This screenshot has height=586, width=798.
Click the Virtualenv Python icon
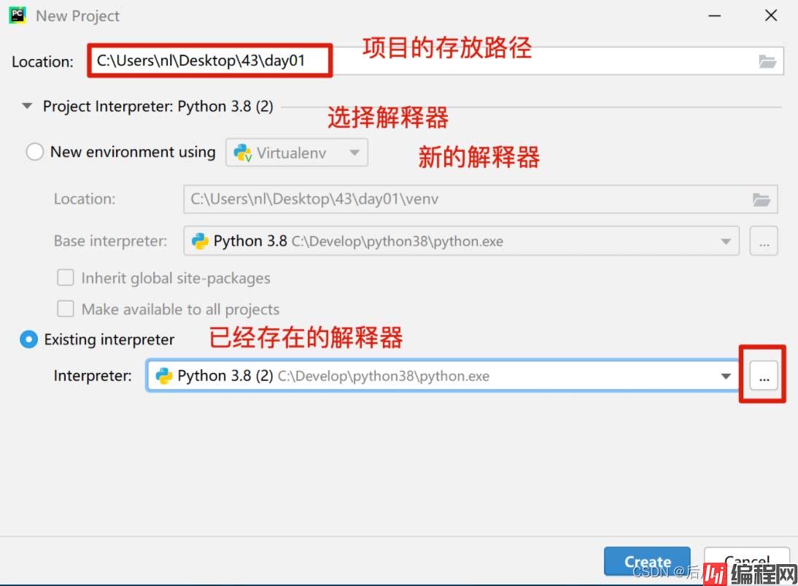[x=242, y=153]
